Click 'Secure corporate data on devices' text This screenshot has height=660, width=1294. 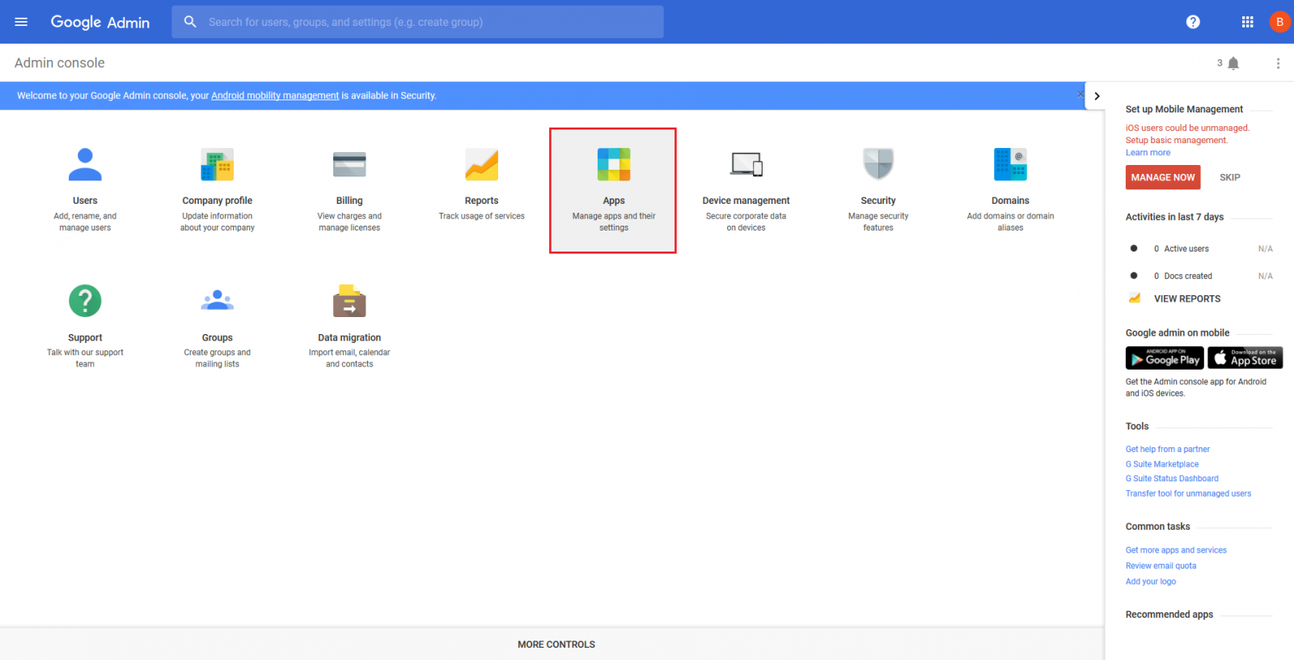(x=746, y=222)
